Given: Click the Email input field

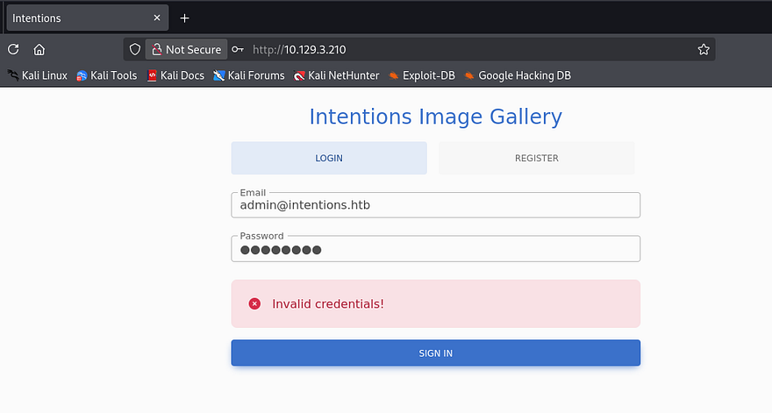Looking at the screenshot, I should pos(435,205).
